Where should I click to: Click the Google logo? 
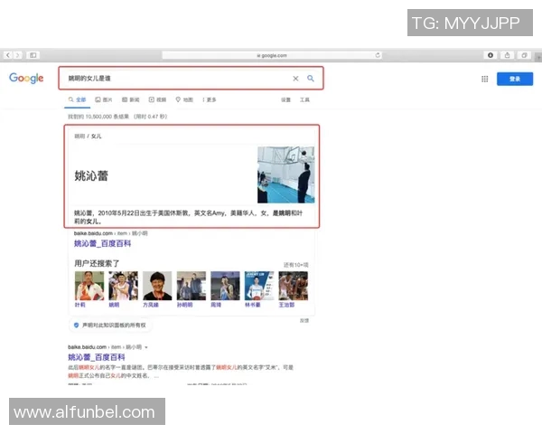[26, 79]
